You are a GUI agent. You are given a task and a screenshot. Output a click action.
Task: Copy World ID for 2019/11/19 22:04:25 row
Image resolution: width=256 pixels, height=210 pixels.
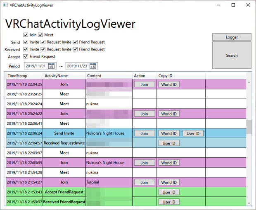pos(169,84)
